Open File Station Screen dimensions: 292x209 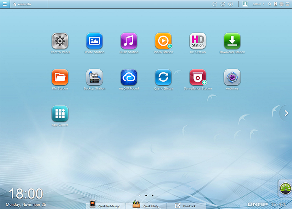click(x=60, y=77)
